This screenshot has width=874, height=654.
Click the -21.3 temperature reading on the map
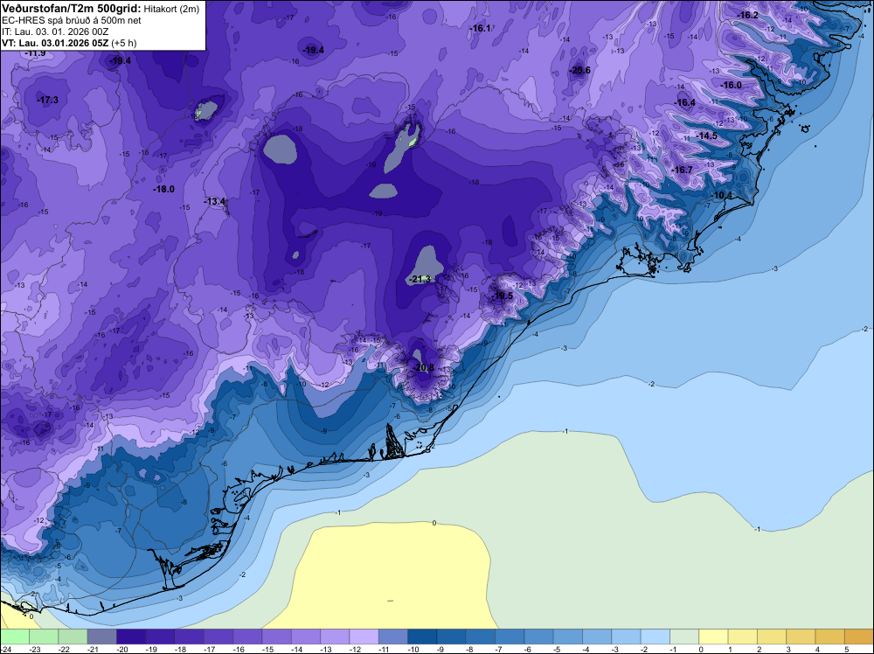coord(421,279)
